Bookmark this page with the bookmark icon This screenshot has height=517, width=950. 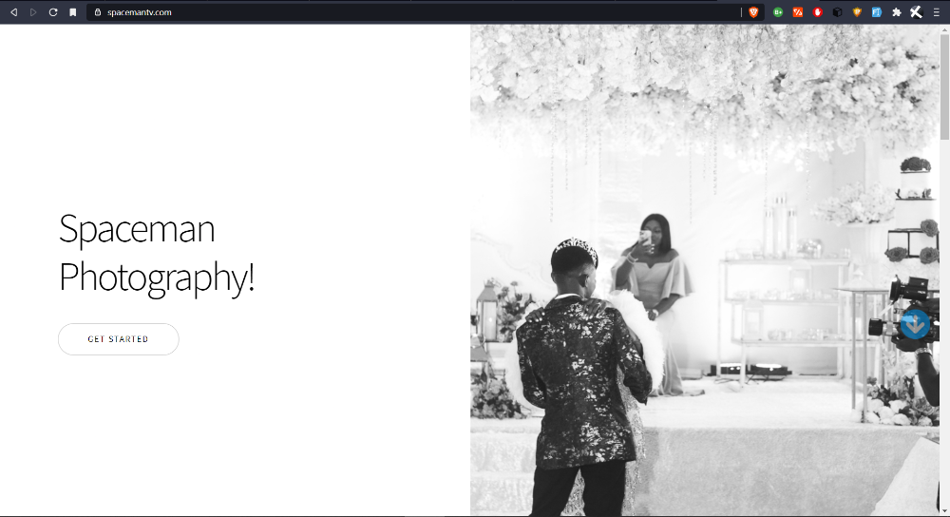point(73,12)
